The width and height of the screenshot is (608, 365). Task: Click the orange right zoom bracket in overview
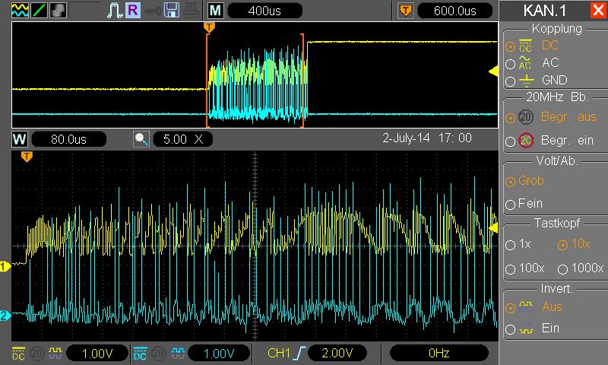click(302, 81)
